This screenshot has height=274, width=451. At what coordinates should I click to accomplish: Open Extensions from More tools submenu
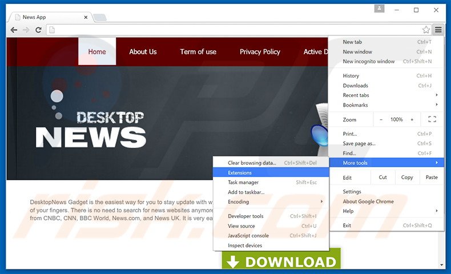(x=271, y=172)
